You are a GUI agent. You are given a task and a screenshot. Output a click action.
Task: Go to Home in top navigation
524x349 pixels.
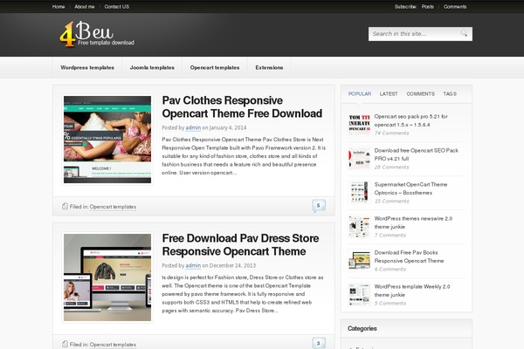click(x=59, y=7)
